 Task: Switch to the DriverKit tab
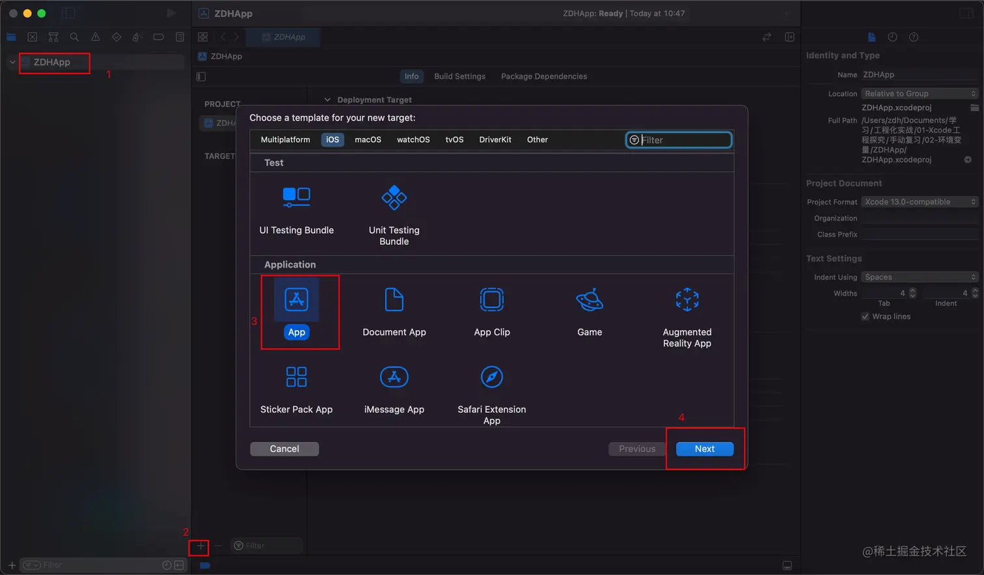click(x=495, y=140)
